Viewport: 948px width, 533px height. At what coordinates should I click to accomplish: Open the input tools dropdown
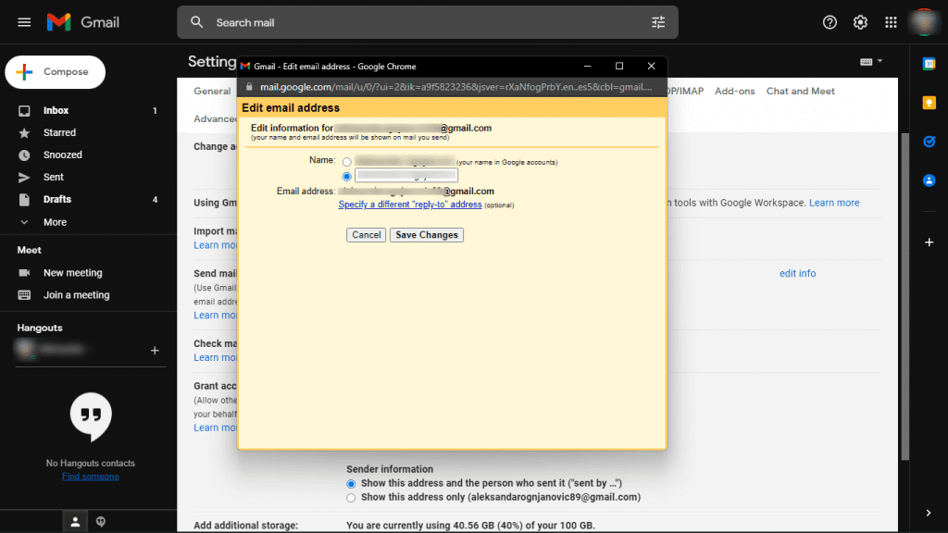click(x=871, y=62)
